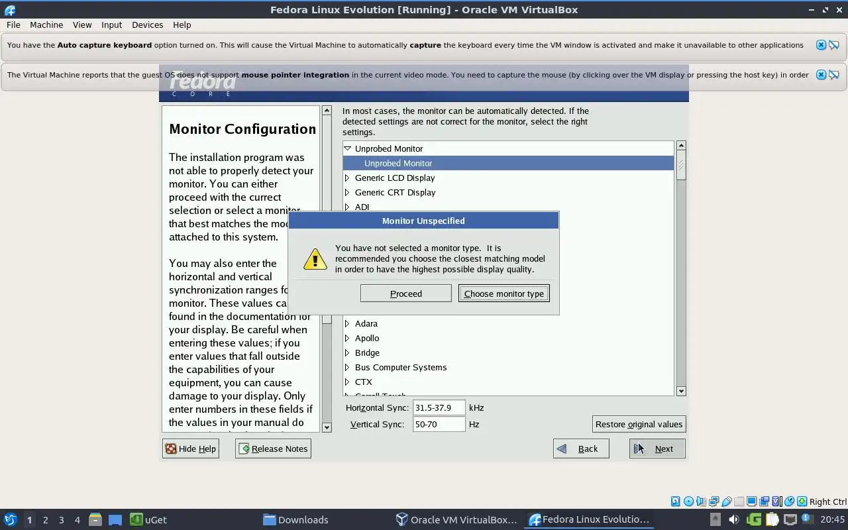The width and height of the screenshot is (848, 530).
Task: Open the Machine menu
Action: pyautogui.click(x=46, y=25)
